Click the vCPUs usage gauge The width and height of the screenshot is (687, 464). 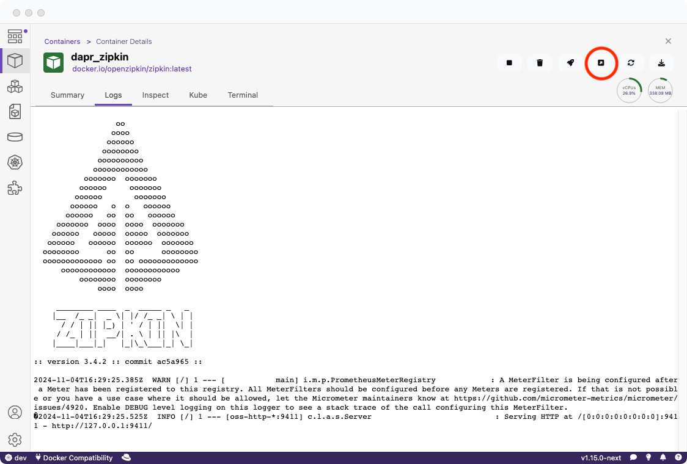click(629, 90)
